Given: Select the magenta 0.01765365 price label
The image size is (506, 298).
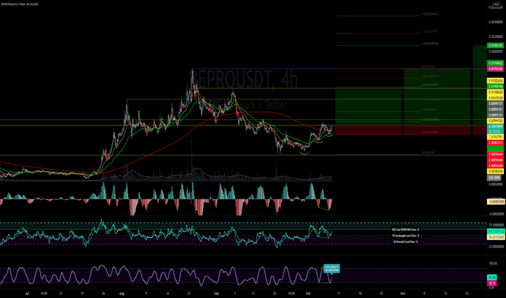Looking at the screenshot, I should click(x=495, y=69).
